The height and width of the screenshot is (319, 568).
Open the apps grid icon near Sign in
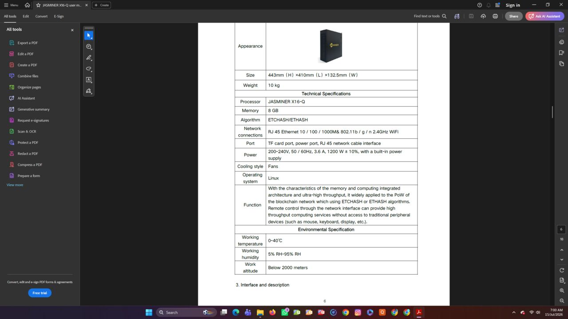[497, 5]
